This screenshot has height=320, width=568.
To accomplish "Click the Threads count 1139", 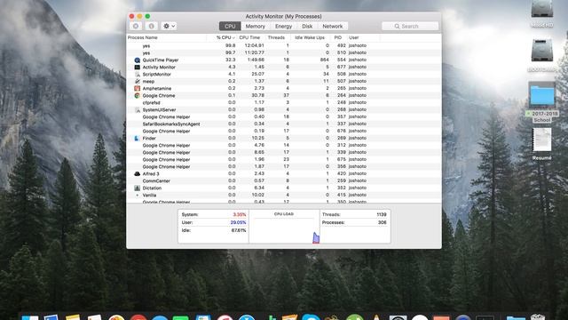I will (382, 215).
